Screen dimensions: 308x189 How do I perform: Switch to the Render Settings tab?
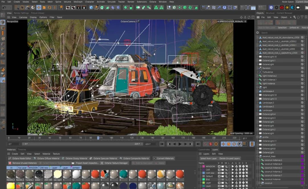coord(21,13)
